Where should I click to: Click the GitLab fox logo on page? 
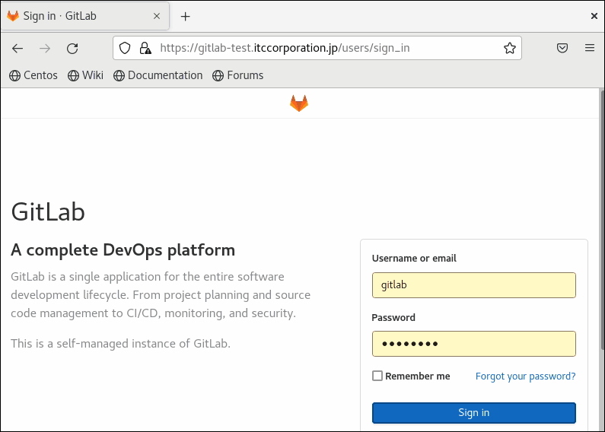click(299, 103)
